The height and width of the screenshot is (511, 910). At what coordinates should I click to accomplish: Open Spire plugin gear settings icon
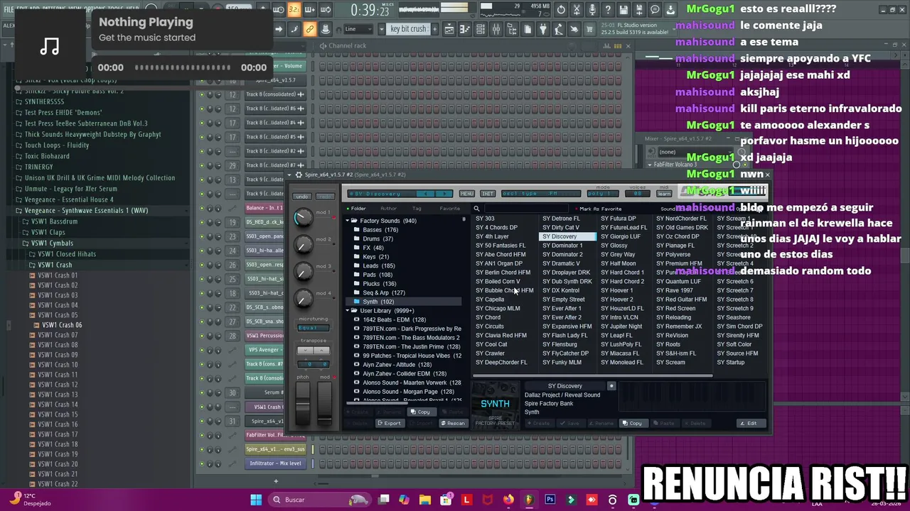coord(299,175)
